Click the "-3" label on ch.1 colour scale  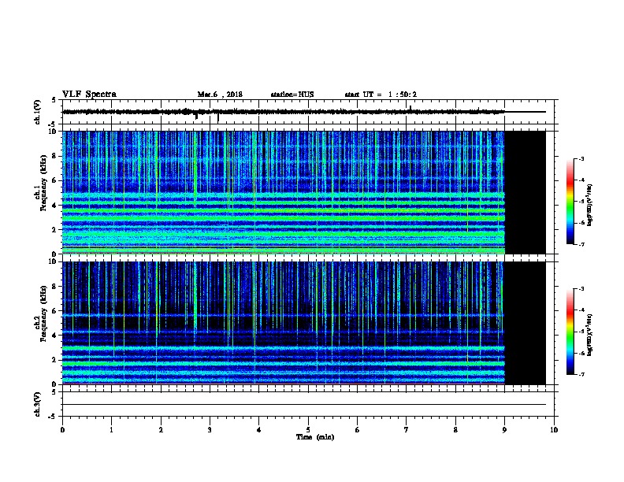(x=581, y=158)
